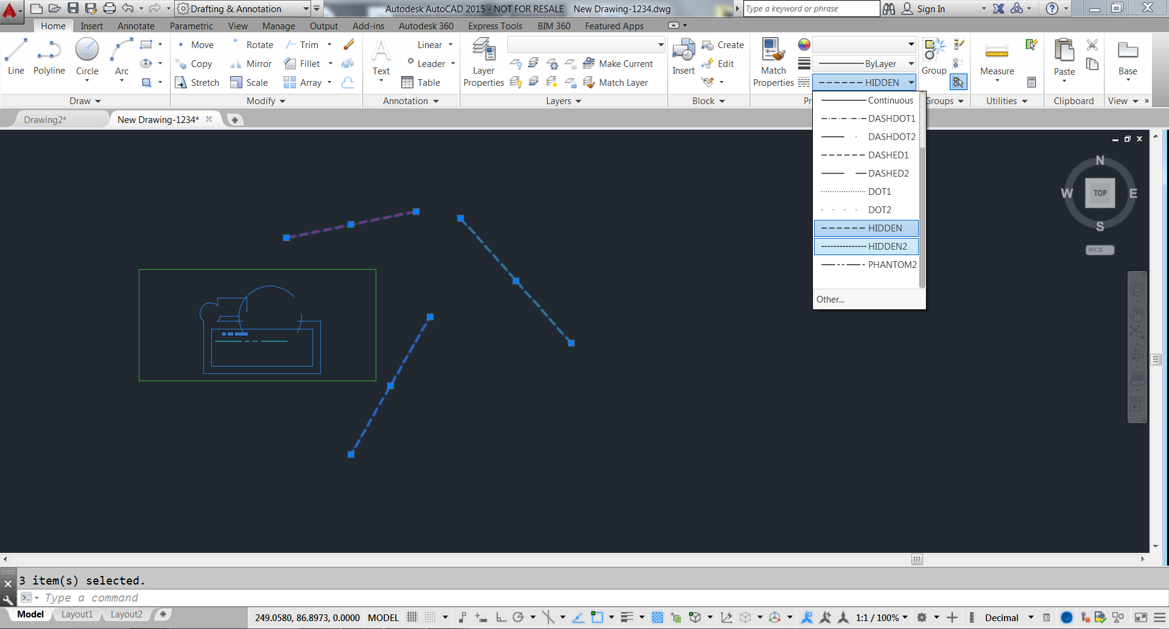
Task: Open the Measure utility
Action: (x=997, y=57)
